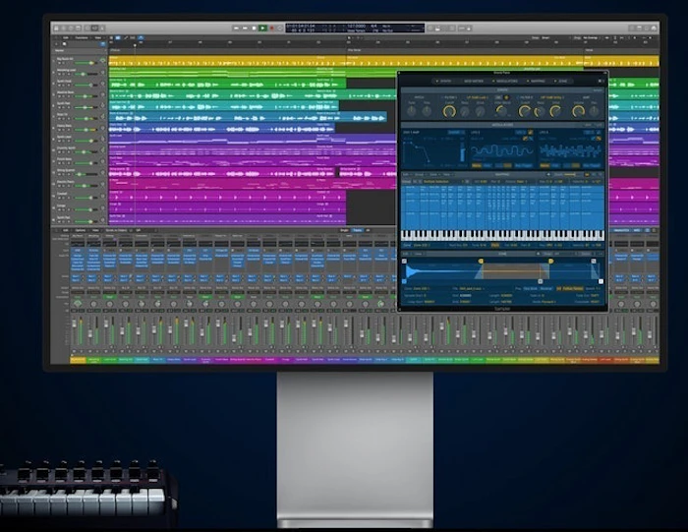Click the first yellow channel strip's volume fader

coord(74,324)
